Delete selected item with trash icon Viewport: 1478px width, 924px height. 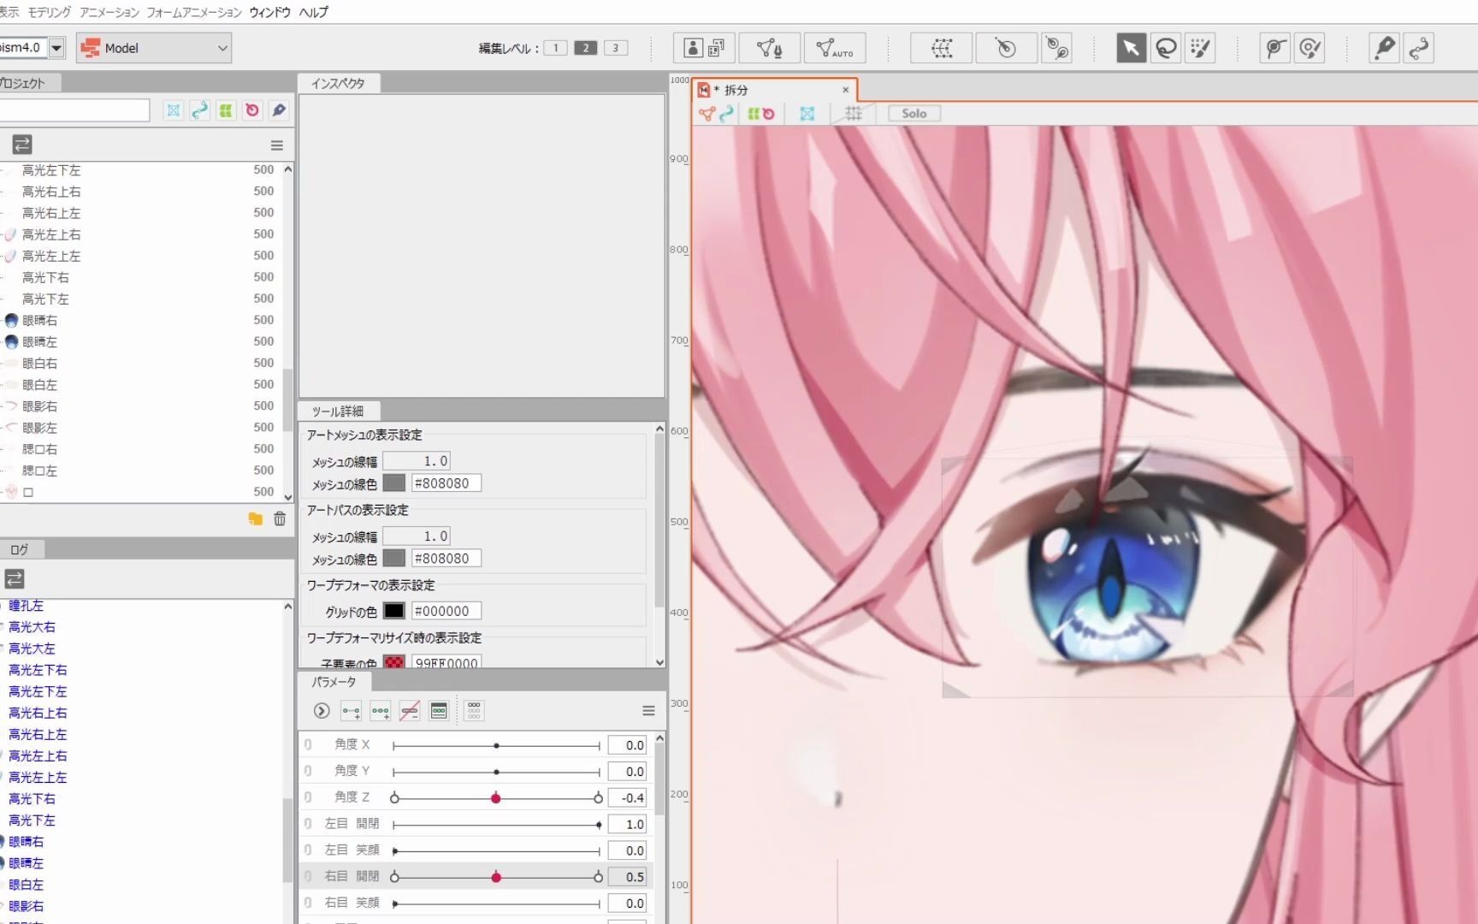[280, 518]
